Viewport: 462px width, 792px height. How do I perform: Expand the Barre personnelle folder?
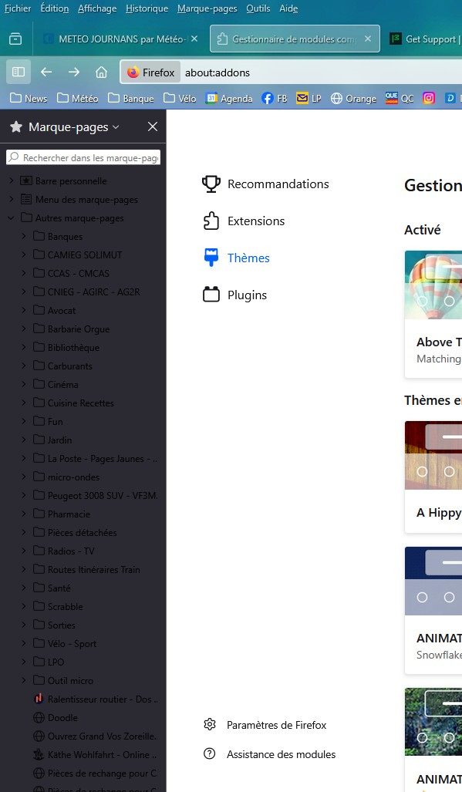[11, 180]
